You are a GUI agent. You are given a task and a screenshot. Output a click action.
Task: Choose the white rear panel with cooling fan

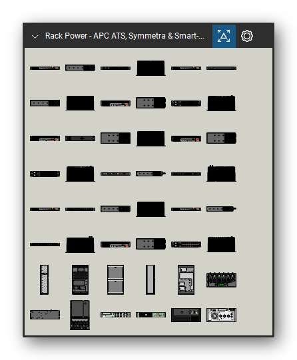pos(222,315)
